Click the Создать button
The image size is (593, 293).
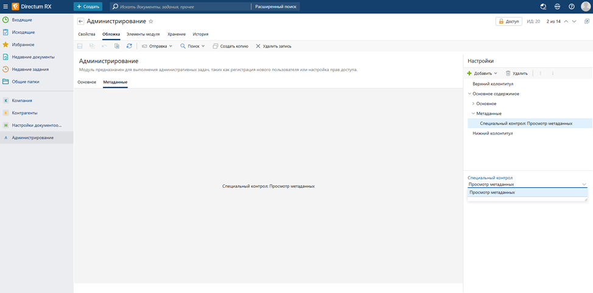(88, 7)
